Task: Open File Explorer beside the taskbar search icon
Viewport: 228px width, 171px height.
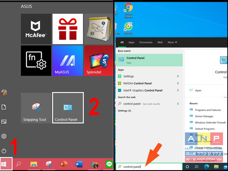Action: pyautogui.click(x=34, y=164)
